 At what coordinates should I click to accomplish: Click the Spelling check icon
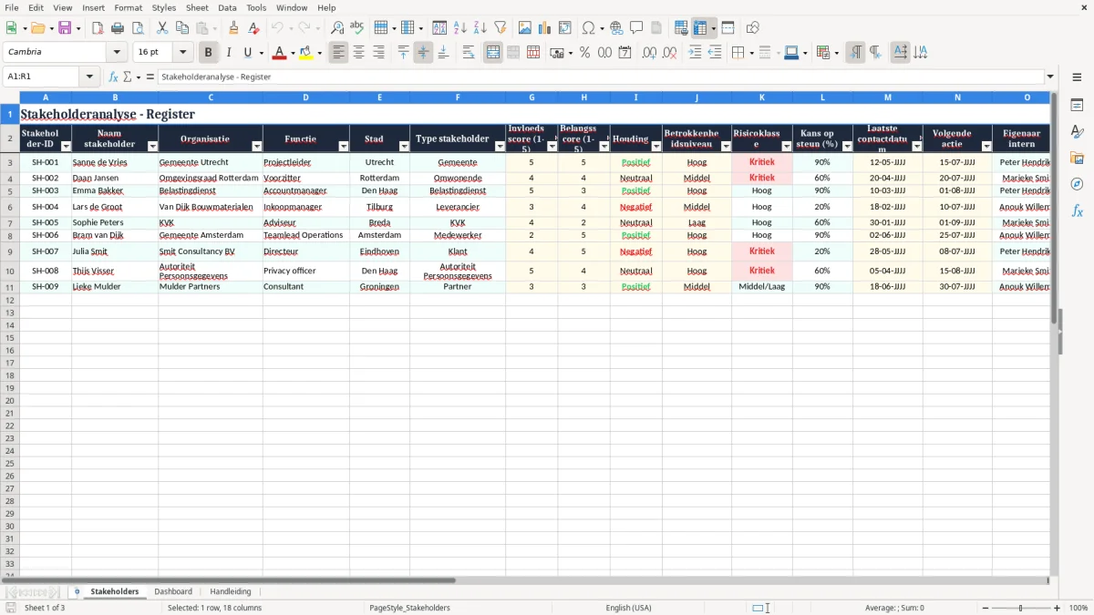[x=357, y=28]
